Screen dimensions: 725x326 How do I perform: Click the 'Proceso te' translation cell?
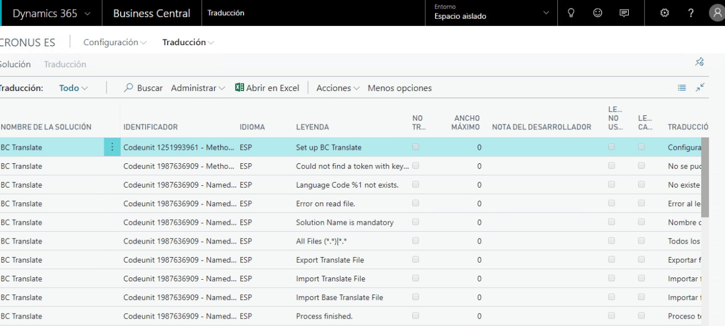(x=684, y=316)
